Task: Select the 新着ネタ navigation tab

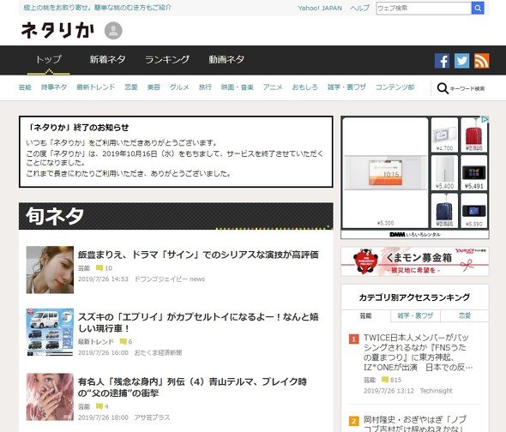Action: pyautogui.click(x=107, y=59)
